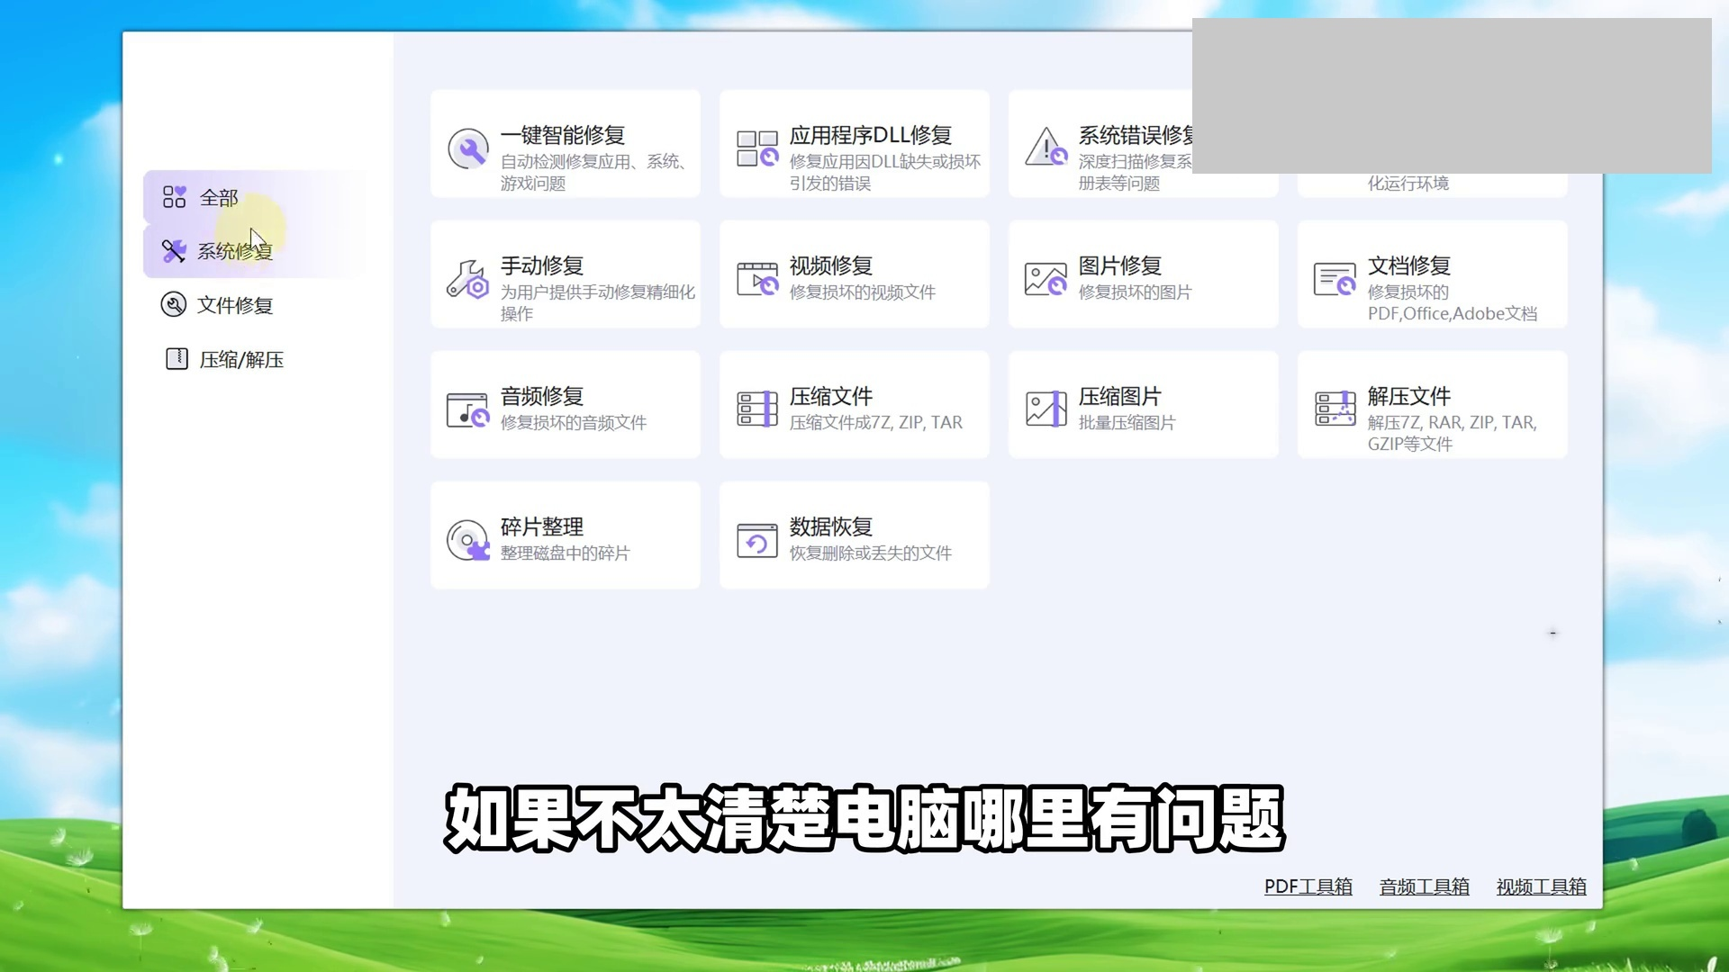Screen dimensions: 1729x972
Task: Click the 全部 sidebar grid icon
Action: click(x=174, y=197)
